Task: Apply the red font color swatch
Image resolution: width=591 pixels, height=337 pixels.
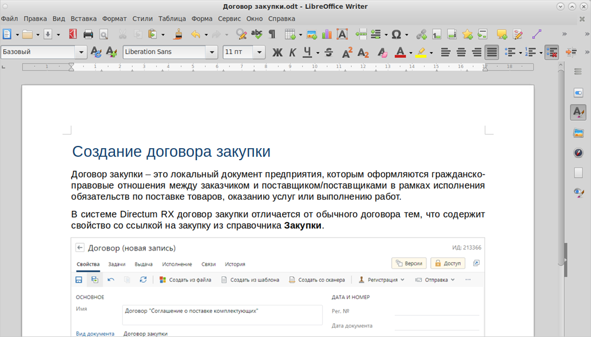Action: (400, 53)
